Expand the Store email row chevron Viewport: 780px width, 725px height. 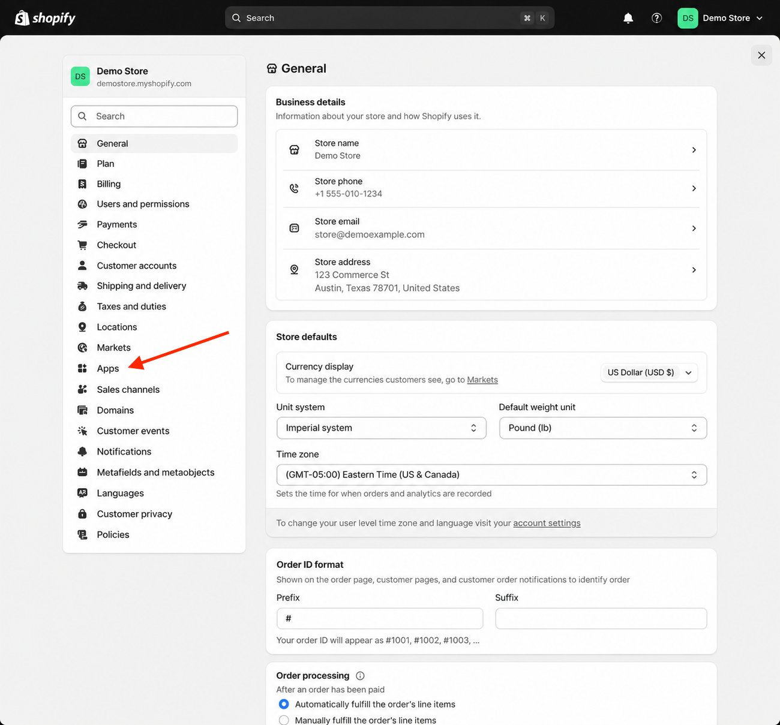(x=694, y=228)
